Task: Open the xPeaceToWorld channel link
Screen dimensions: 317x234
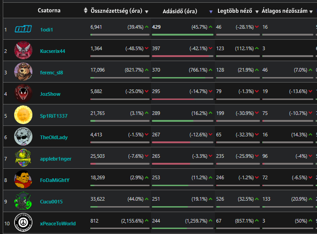Action: coord(57,224)
